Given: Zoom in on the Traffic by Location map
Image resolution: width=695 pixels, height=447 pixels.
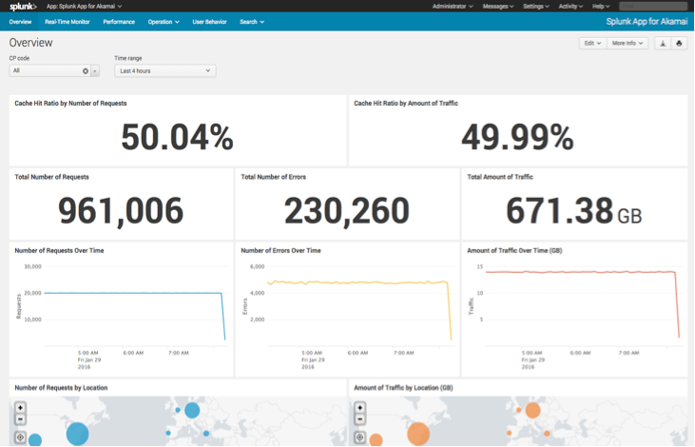Looking at the screenshot, I should 360,408.
